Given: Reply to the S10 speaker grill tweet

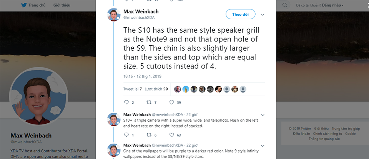Looking at the screenshot, I should point(126,102).
